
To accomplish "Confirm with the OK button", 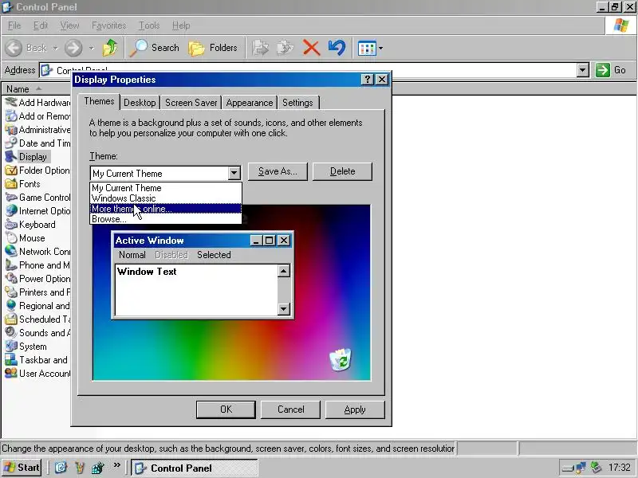I will point(226,409).
